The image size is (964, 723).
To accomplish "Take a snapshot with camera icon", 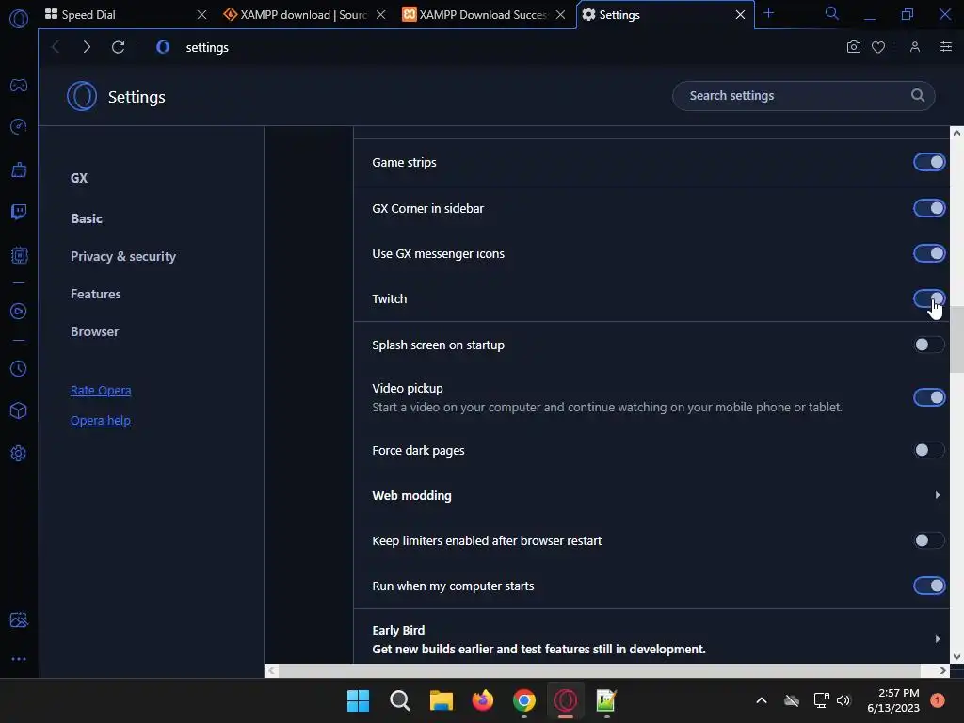I will tap(853, 47).
